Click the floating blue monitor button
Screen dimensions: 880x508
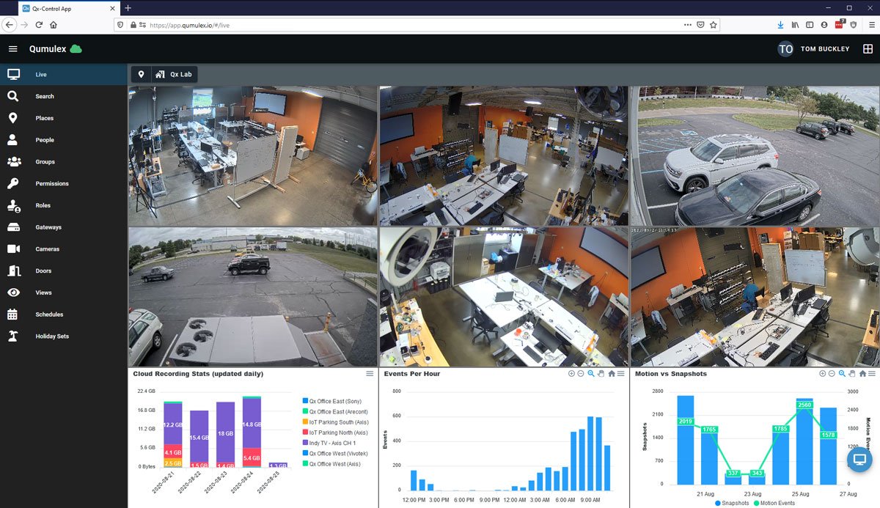(x=860, y=460)
